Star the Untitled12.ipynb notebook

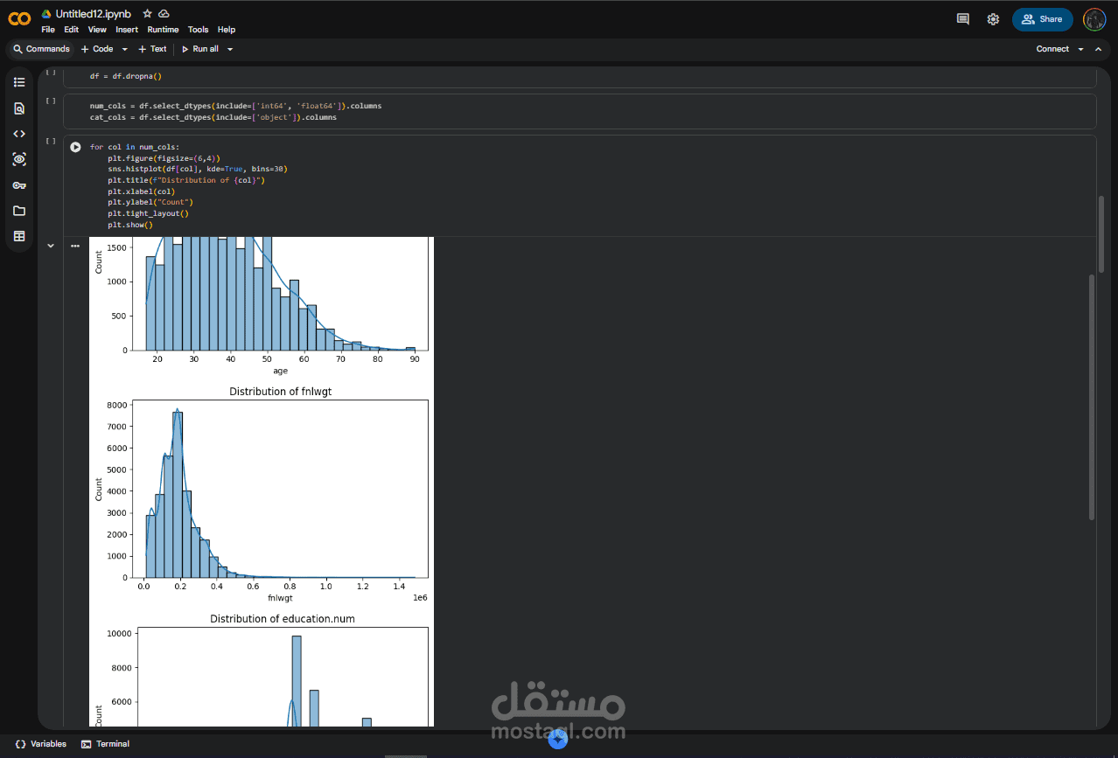point(147,14)
